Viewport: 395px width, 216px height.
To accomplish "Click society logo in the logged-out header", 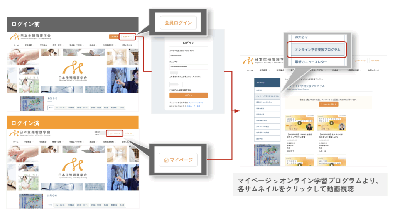I will pyautogui.click(x=32, y=37).
